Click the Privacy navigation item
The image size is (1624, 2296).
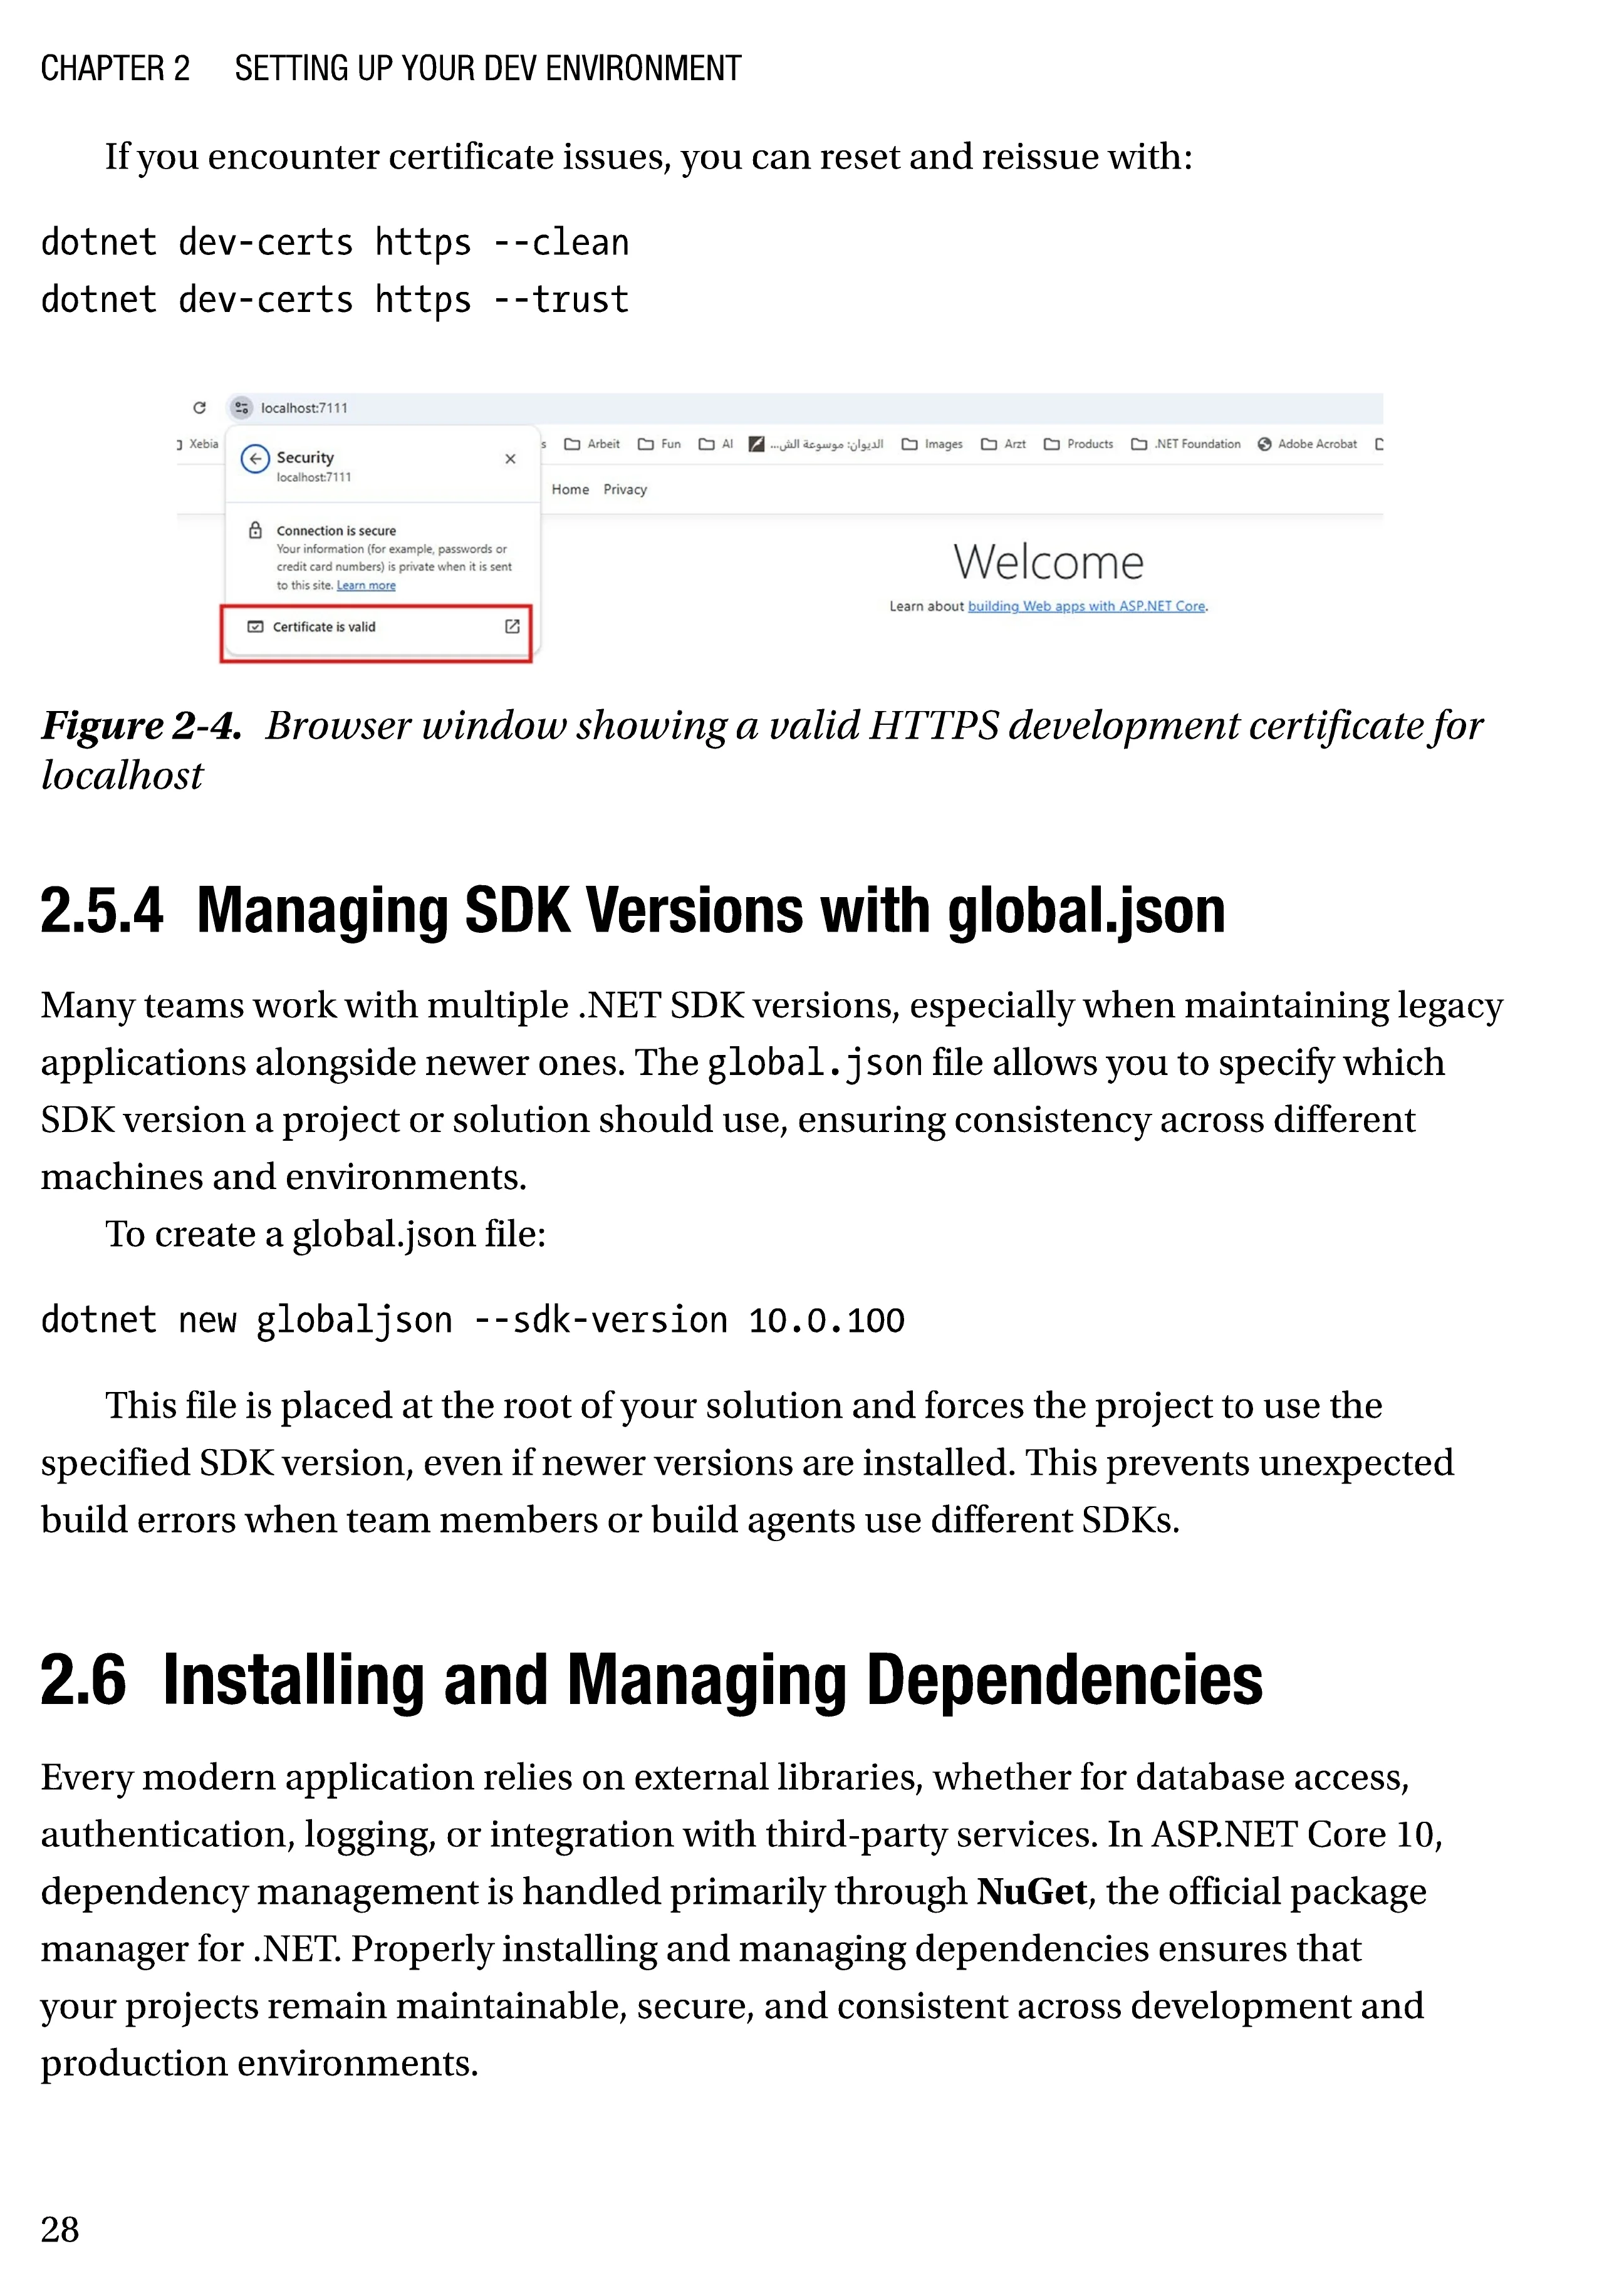(x=625, y=490)
